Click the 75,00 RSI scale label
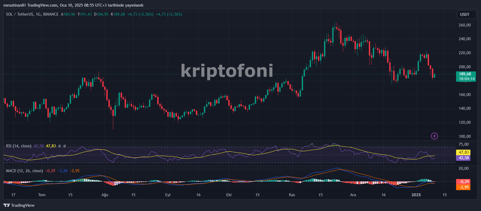The image size is (481, 211). (x=463, y=144)
